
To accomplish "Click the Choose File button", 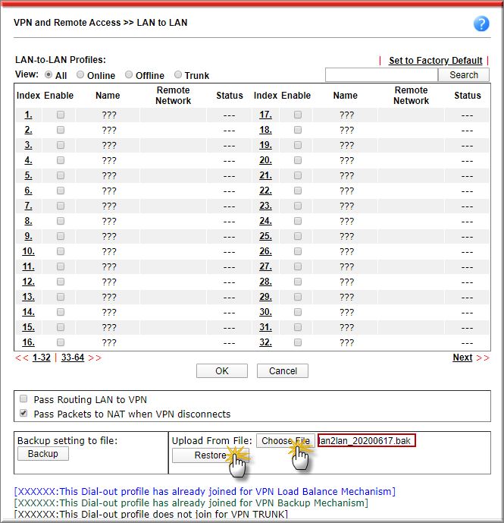I will [286, 441].
